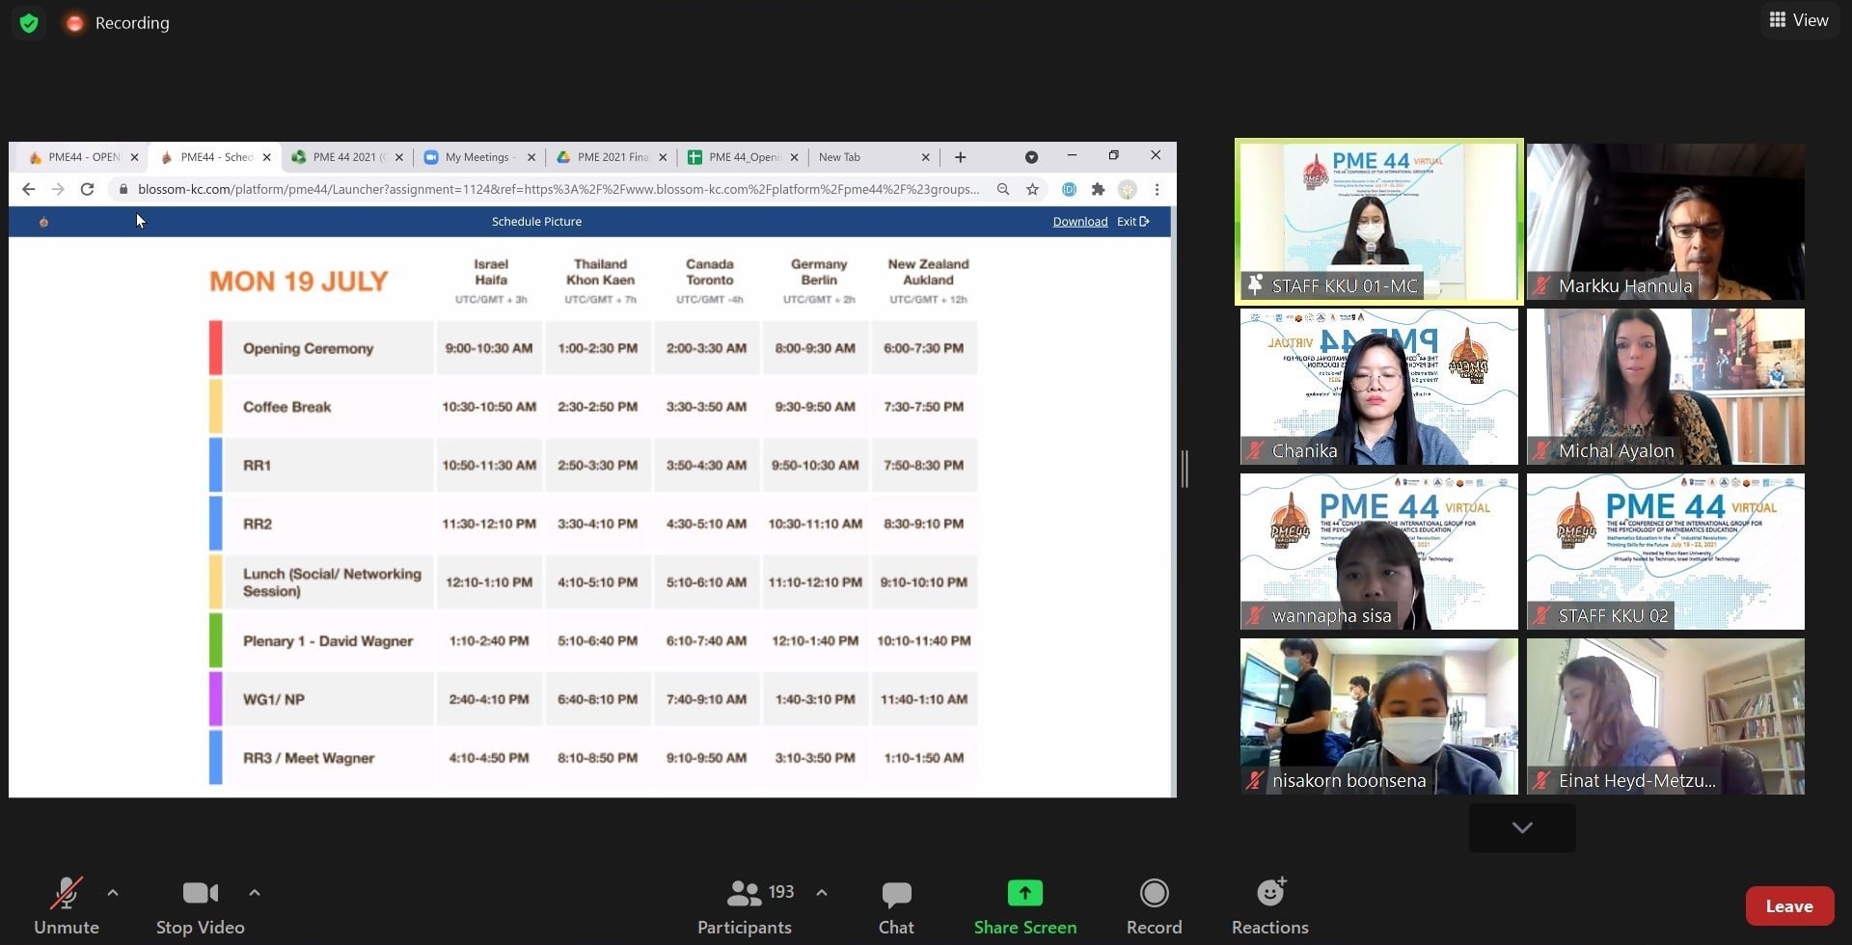This screenshot has width=1852, height=945.
Task: Open browser extensions puzzle icon
Action: tap(1098, 190)
